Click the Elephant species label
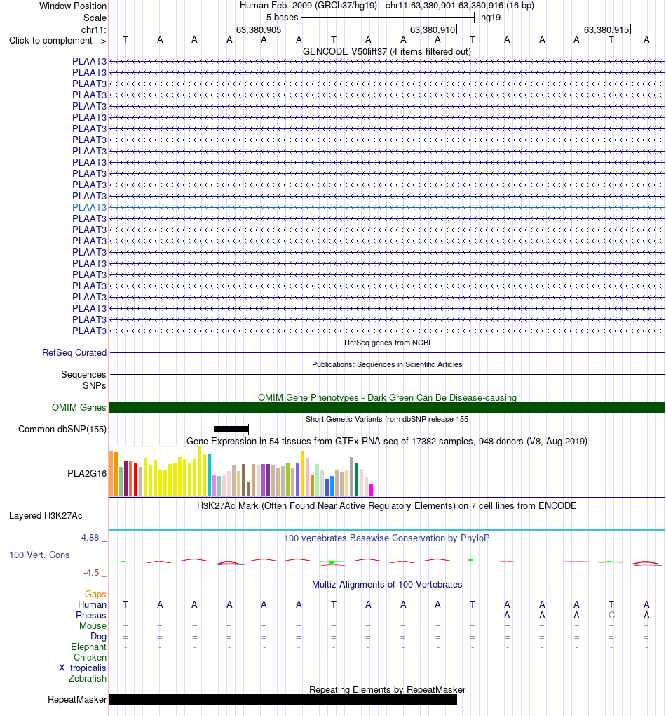Viewport: 666px width, 716px height. [88, 647]
